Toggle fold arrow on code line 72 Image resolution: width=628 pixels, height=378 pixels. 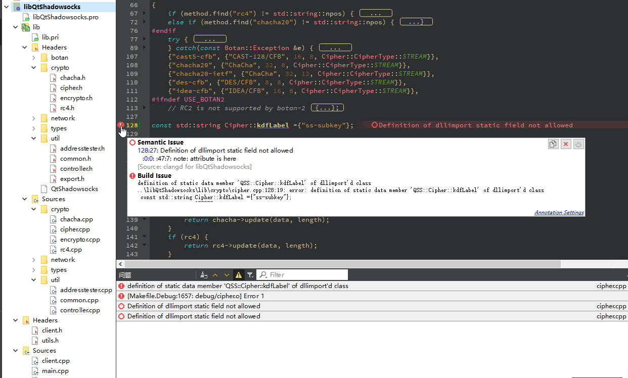(144, 22)
